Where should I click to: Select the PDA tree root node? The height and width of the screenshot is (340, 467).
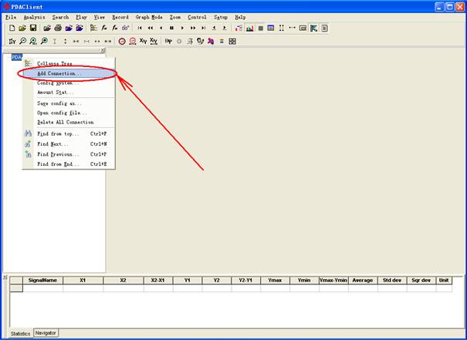(16, 57)
